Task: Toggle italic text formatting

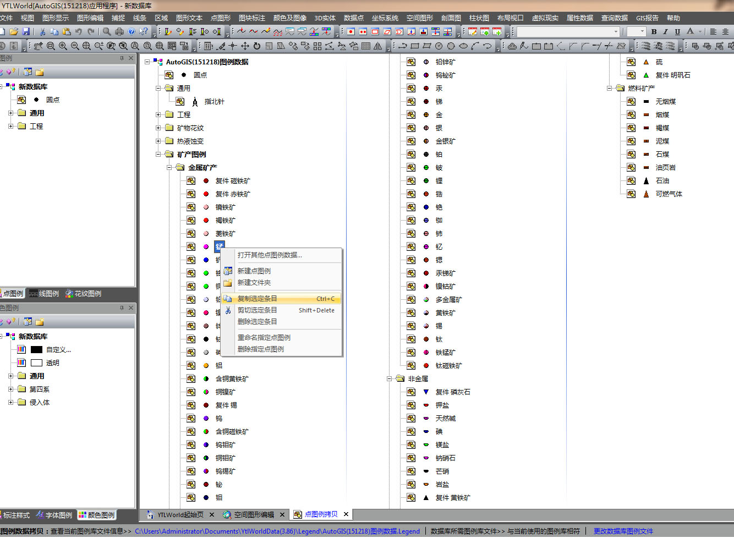Action: (x=665, y=31)
